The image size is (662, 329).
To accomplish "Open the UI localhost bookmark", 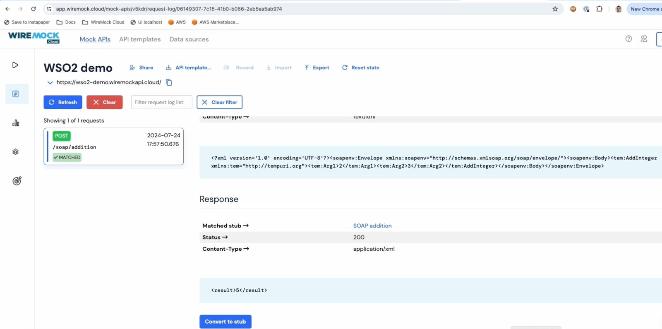I will 146,22.
